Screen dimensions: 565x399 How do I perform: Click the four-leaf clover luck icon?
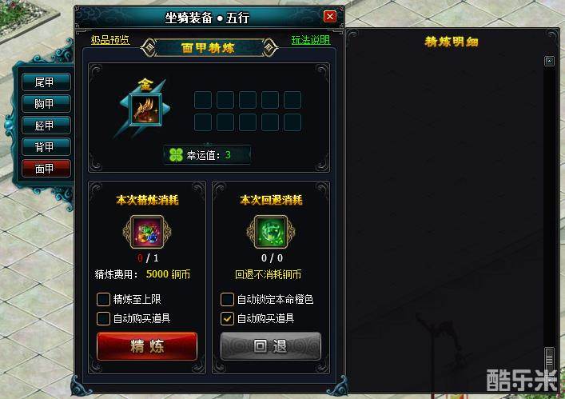tap(176, 155)
